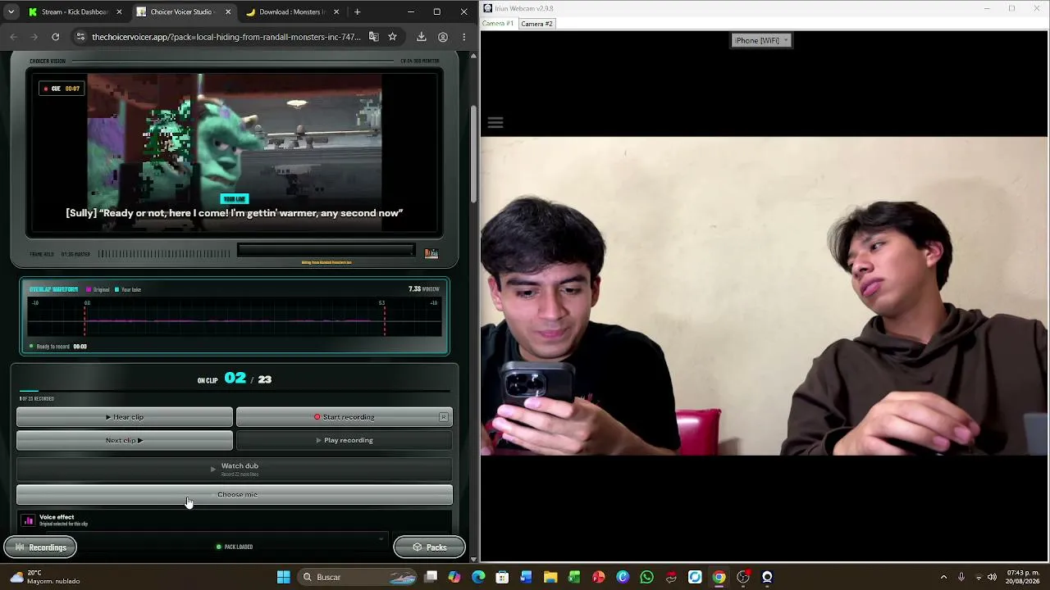
Task: Open the volume control in system tray
Action: point(992,577)
